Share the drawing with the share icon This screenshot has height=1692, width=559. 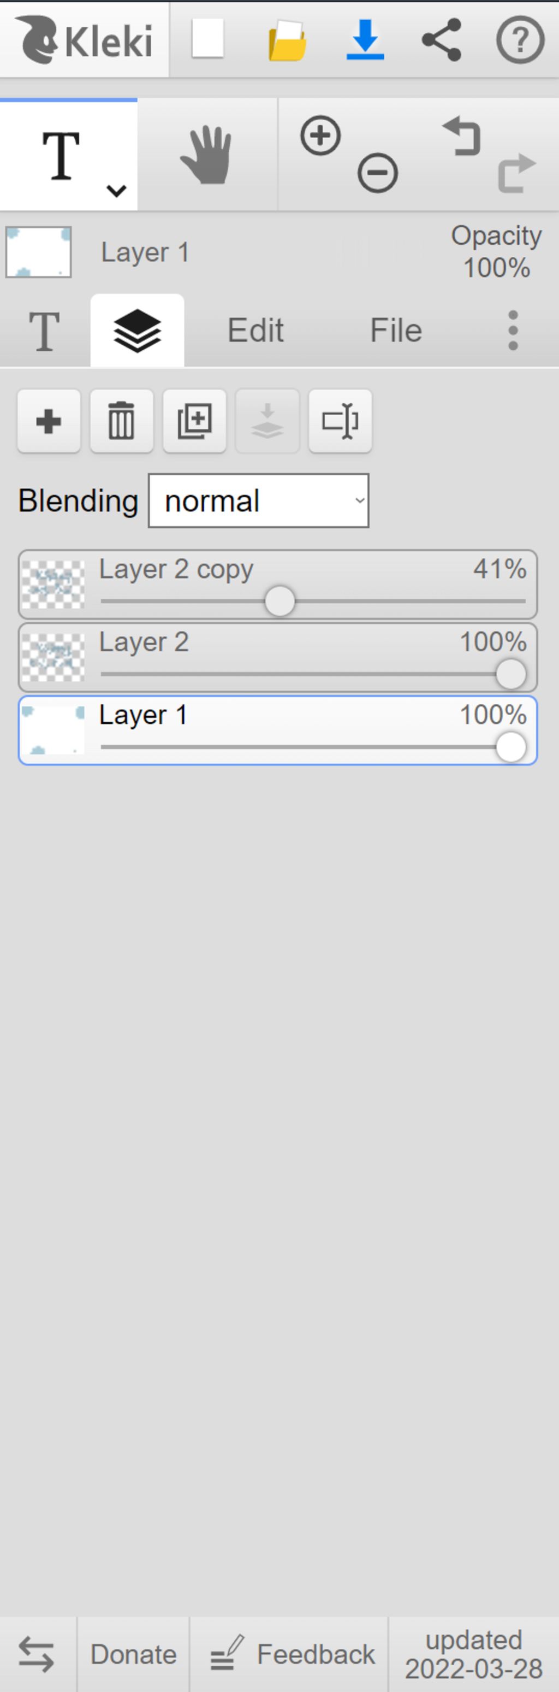[x=442, y=40]
